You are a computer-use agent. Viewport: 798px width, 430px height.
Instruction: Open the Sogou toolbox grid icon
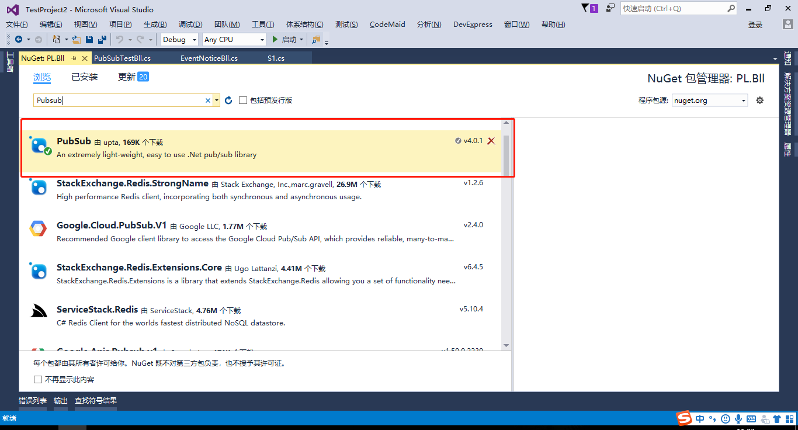[790, 418]
